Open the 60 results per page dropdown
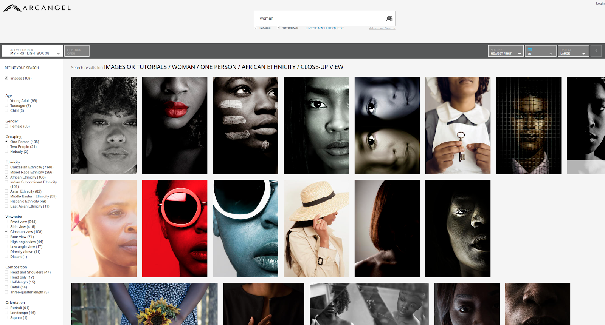 [540, 51]
